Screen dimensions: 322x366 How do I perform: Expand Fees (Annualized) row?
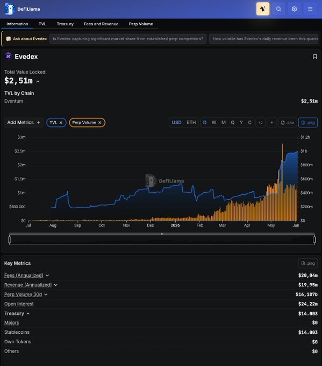point(47,276)
